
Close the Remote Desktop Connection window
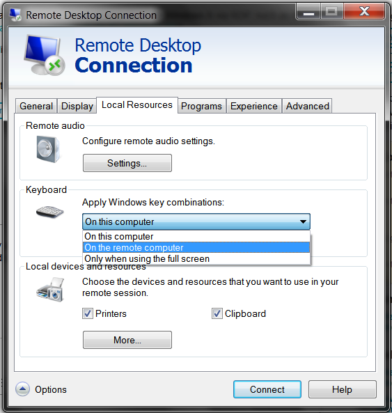coord(364,12)
